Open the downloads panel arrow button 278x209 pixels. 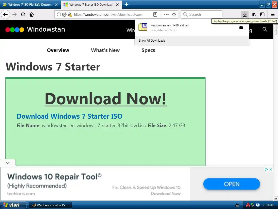(x=245, y=14)
